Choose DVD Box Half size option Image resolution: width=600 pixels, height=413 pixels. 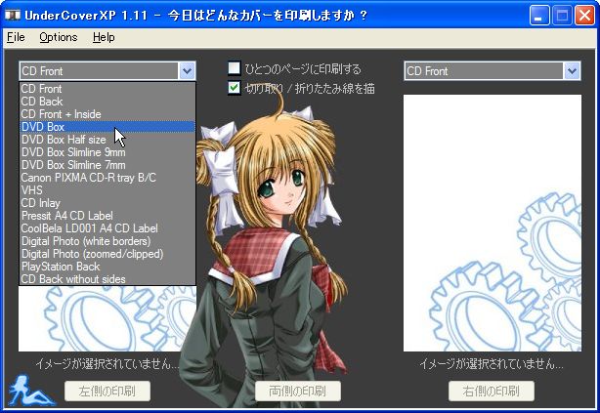click(107, 140)
